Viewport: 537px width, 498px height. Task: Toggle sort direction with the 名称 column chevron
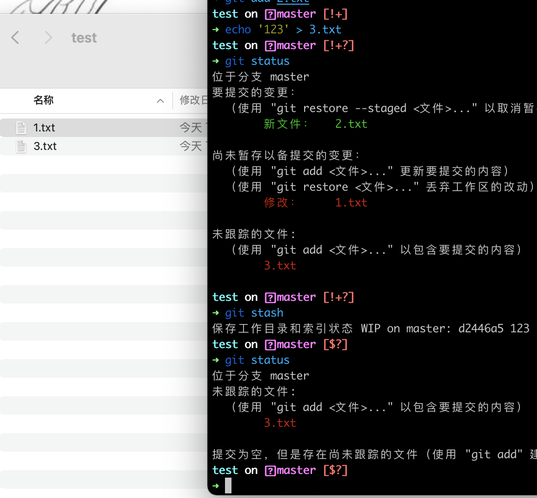(x=160, y=100)
